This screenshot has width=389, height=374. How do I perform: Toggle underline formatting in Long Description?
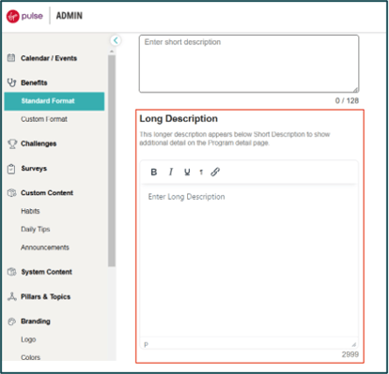click(x=187, y=172)
